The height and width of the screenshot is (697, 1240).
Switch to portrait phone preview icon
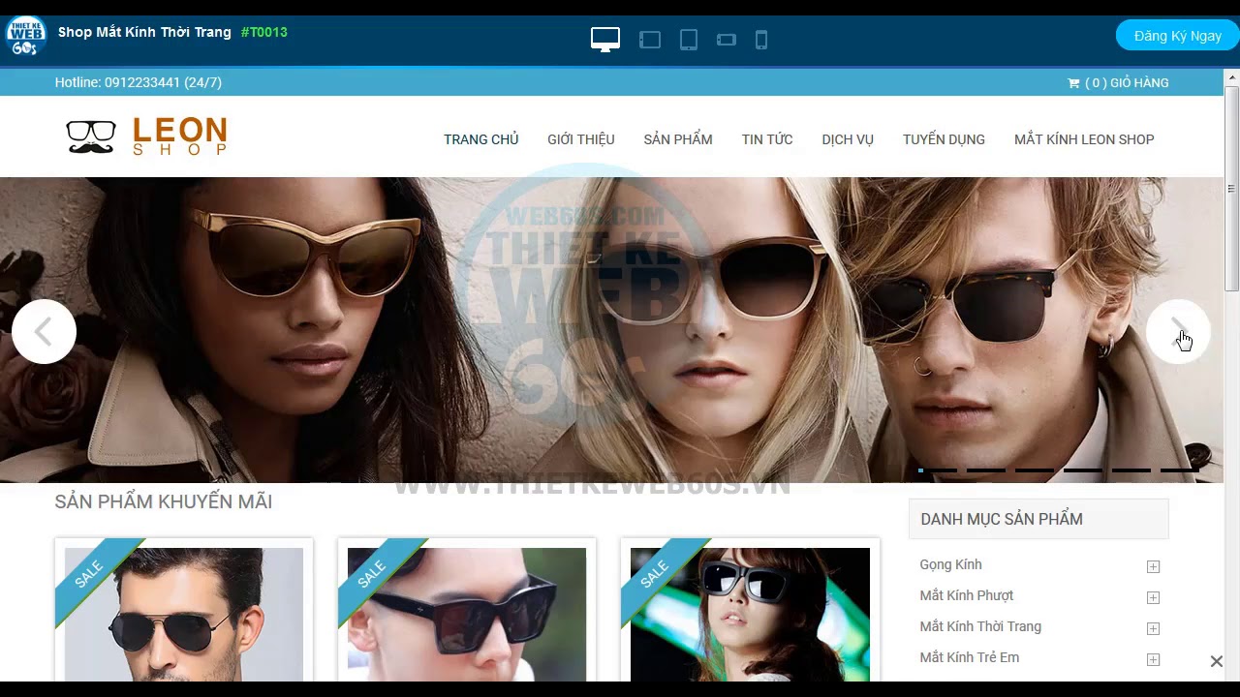pos(761,40)
